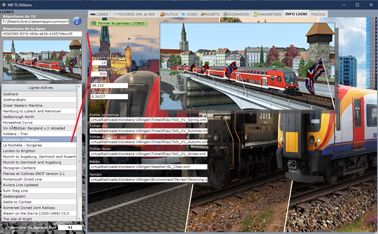This screenshot has height=234, width=378.
Task: Switch to the SCENARIOS tab
Action: (236, 14)
